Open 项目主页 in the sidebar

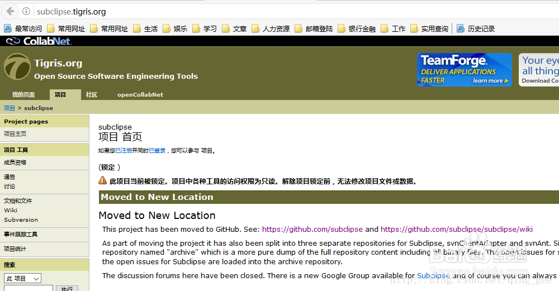(15, 134)
